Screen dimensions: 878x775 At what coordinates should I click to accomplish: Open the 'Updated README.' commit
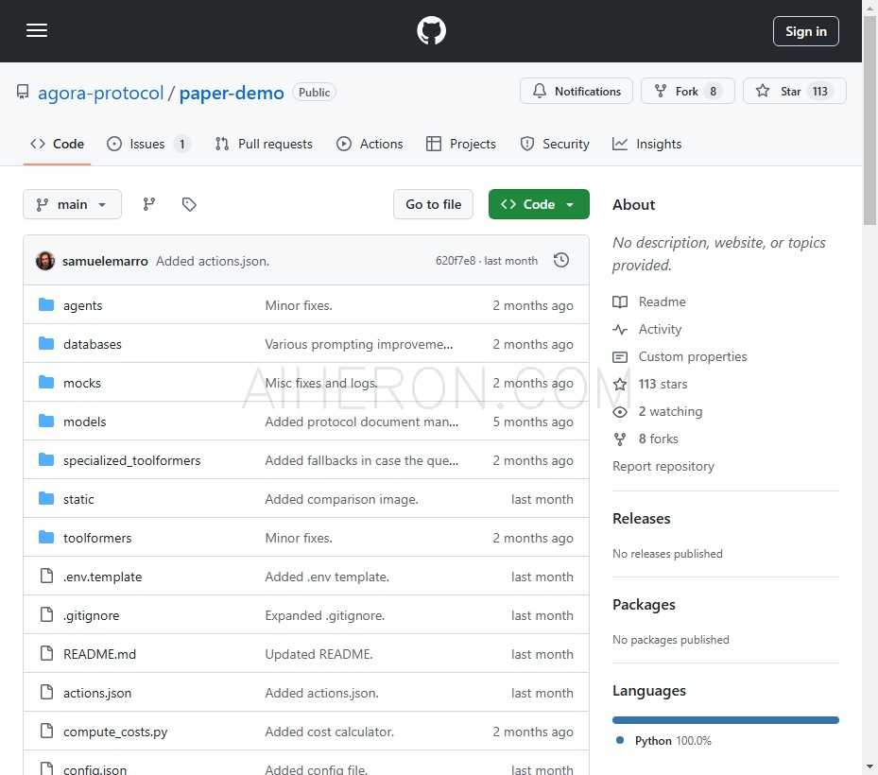point(318,654)
